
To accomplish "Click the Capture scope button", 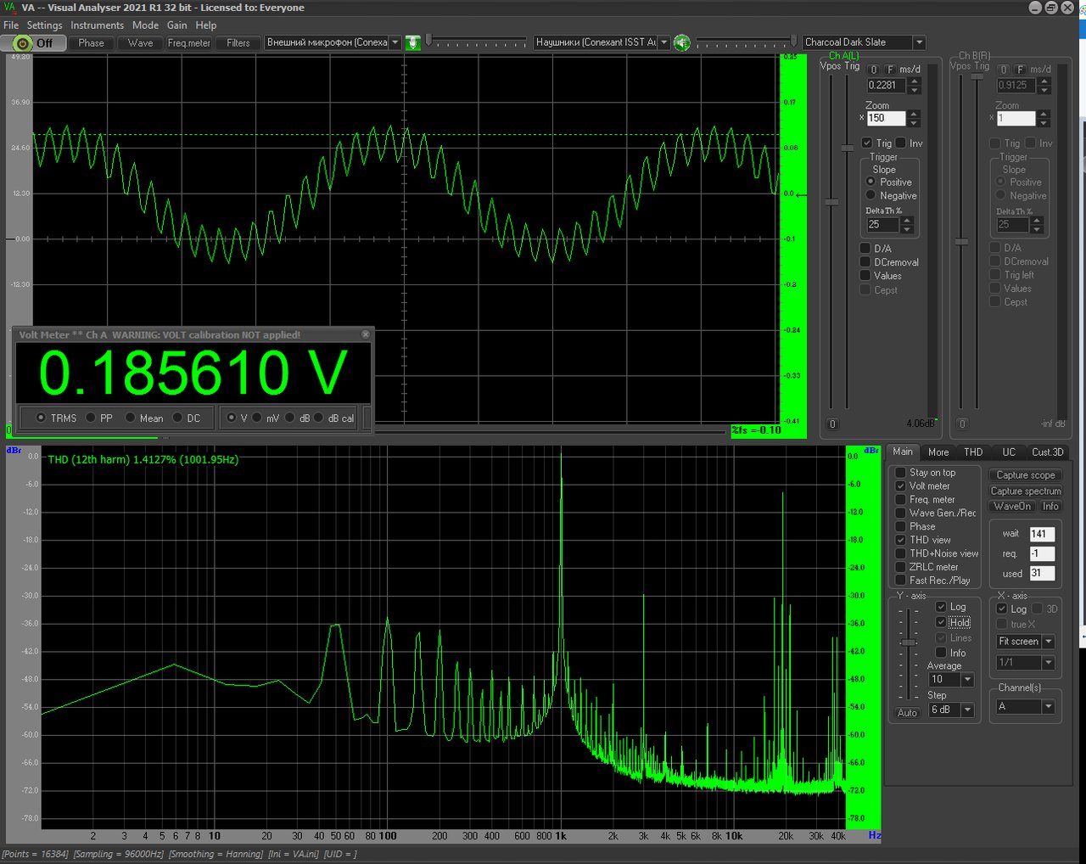I will point(1026,475).
